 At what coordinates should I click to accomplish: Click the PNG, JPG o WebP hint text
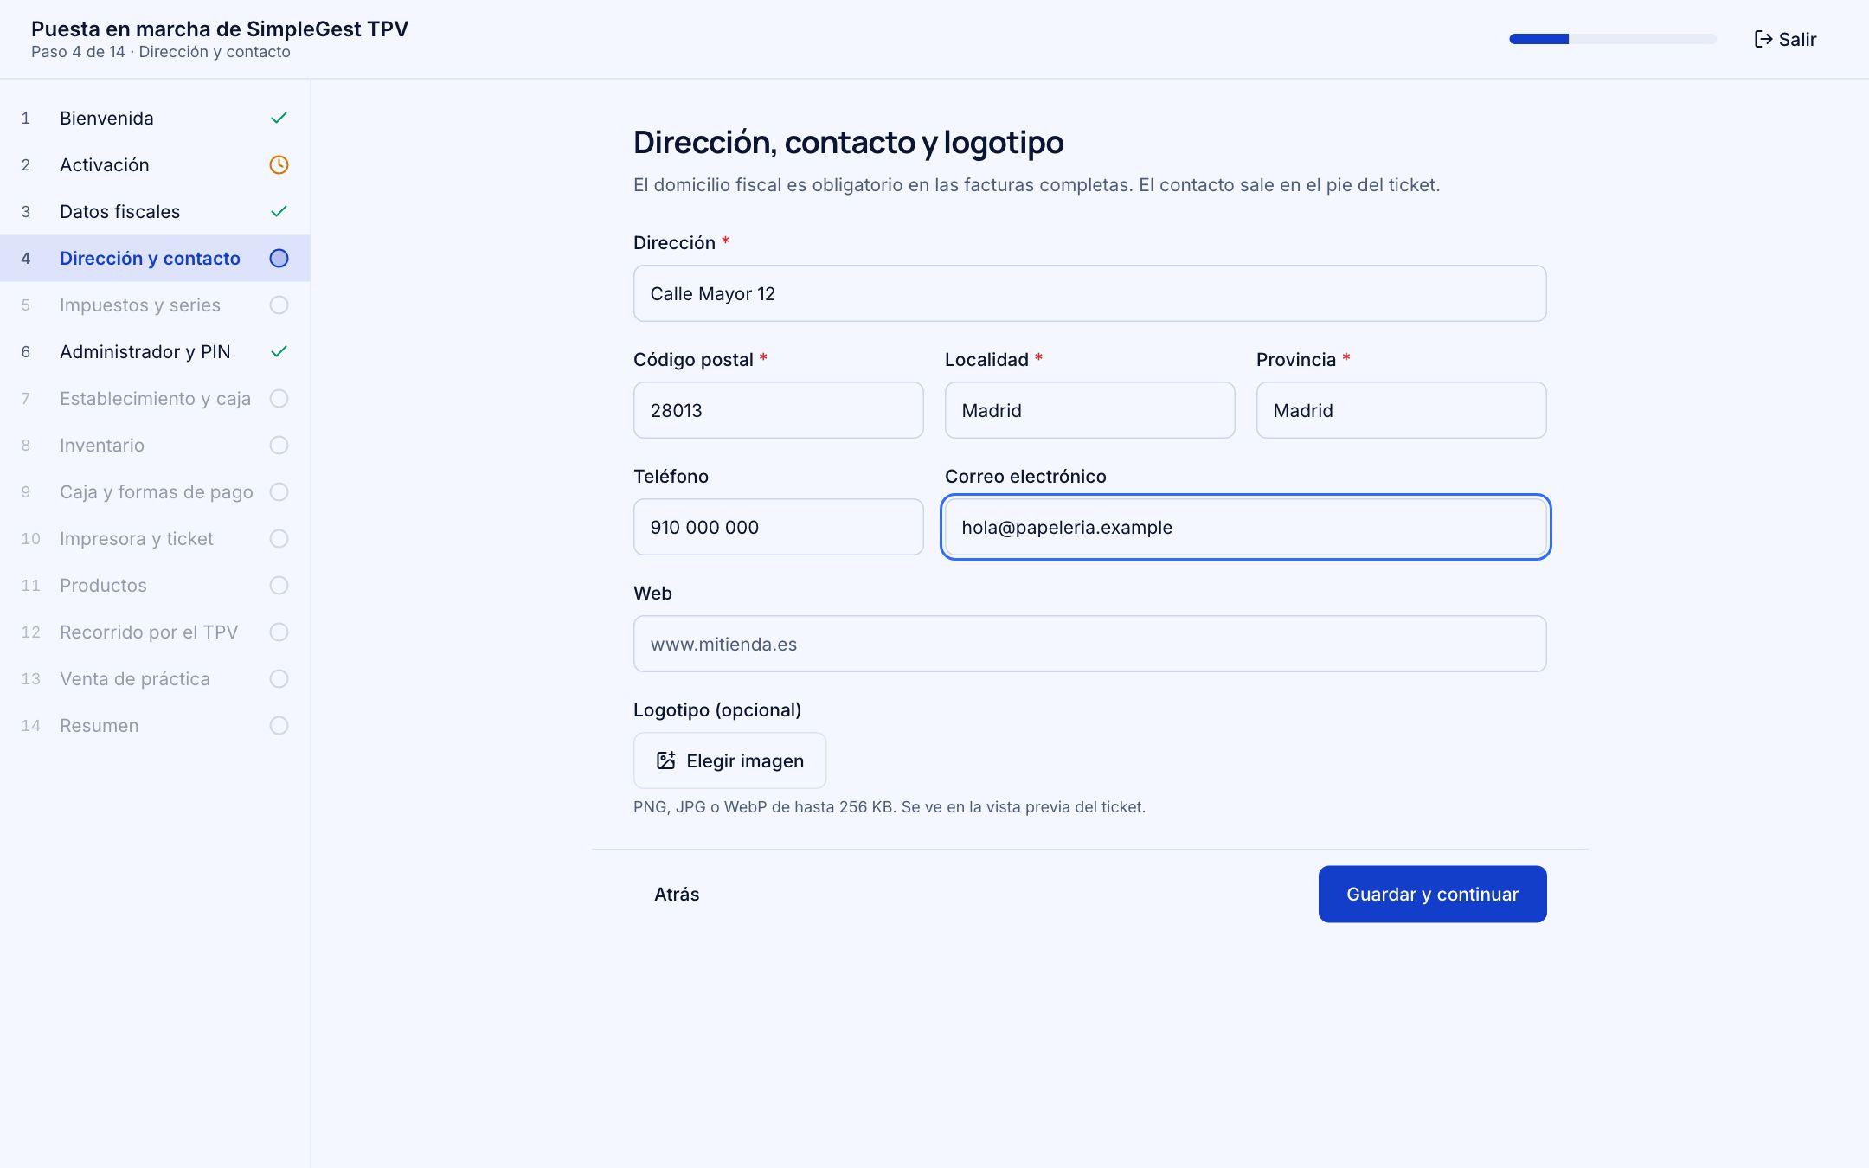point(890,806)
